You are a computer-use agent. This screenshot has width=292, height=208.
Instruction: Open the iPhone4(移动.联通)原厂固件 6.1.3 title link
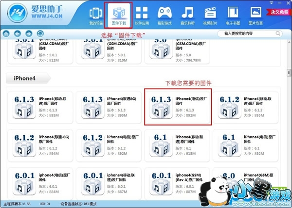tap(53, 101)
